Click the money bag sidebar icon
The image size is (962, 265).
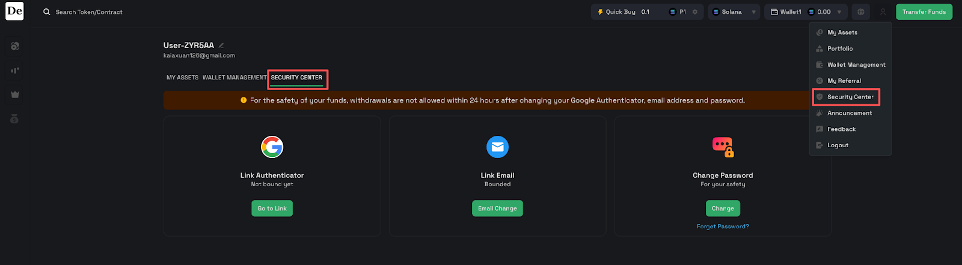coord(15,119)
